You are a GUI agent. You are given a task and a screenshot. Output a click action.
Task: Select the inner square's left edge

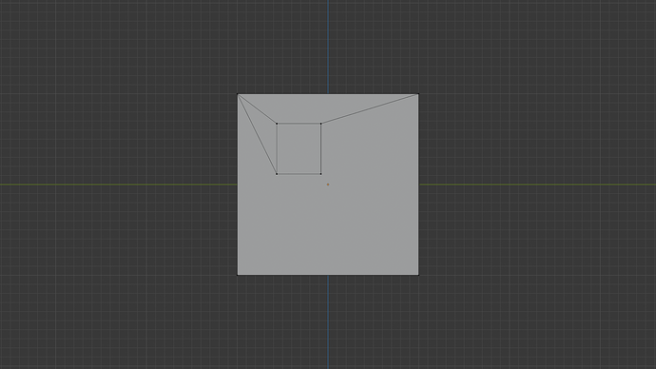coord(277,148)
